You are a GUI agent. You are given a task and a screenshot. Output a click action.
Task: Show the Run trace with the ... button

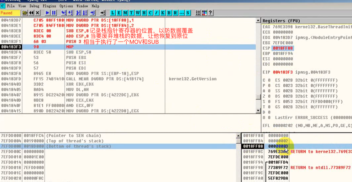(x=181, y=13)
